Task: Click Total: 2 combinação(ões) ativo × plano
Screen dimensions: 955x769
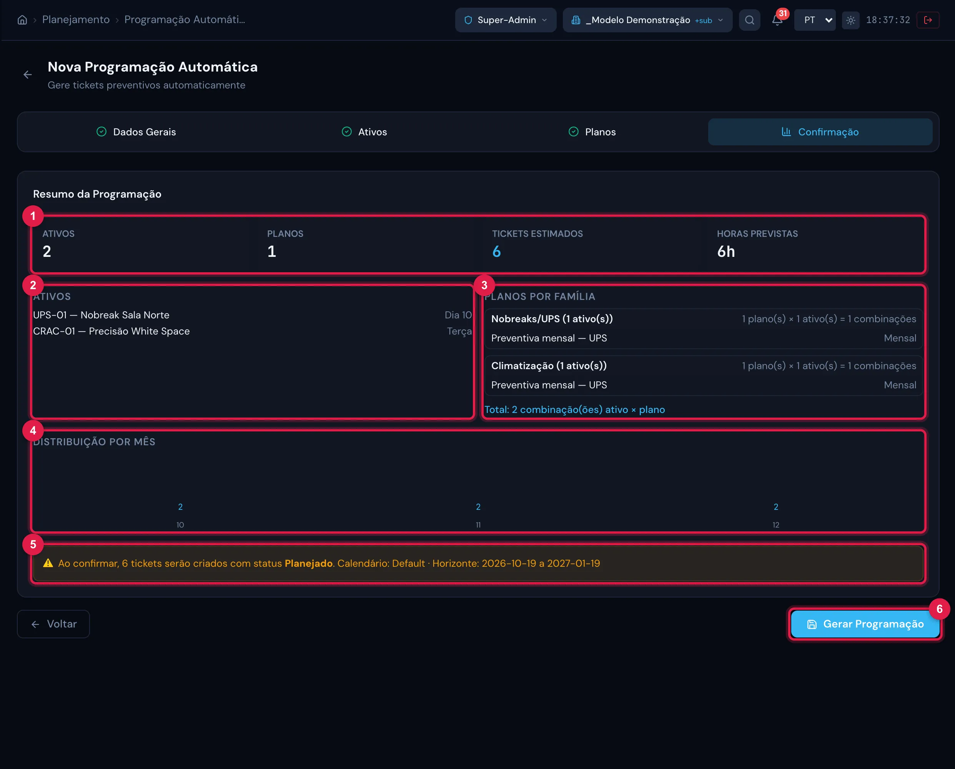Action: pos(574,410)
